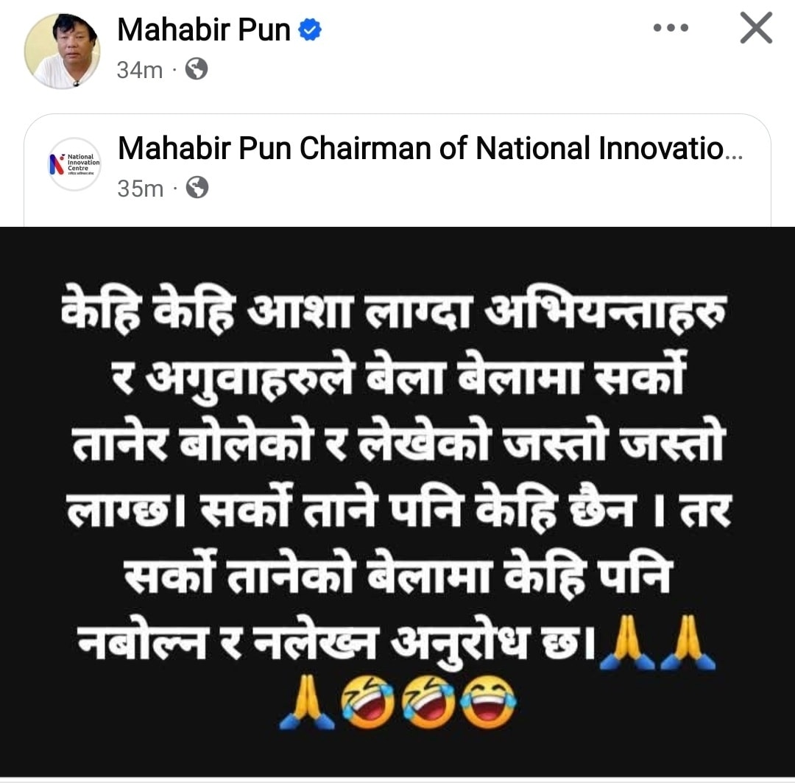795x783 pixels.
Task: Click the lone folded hands emoji on the last line
Action: (x=307, y=702)
